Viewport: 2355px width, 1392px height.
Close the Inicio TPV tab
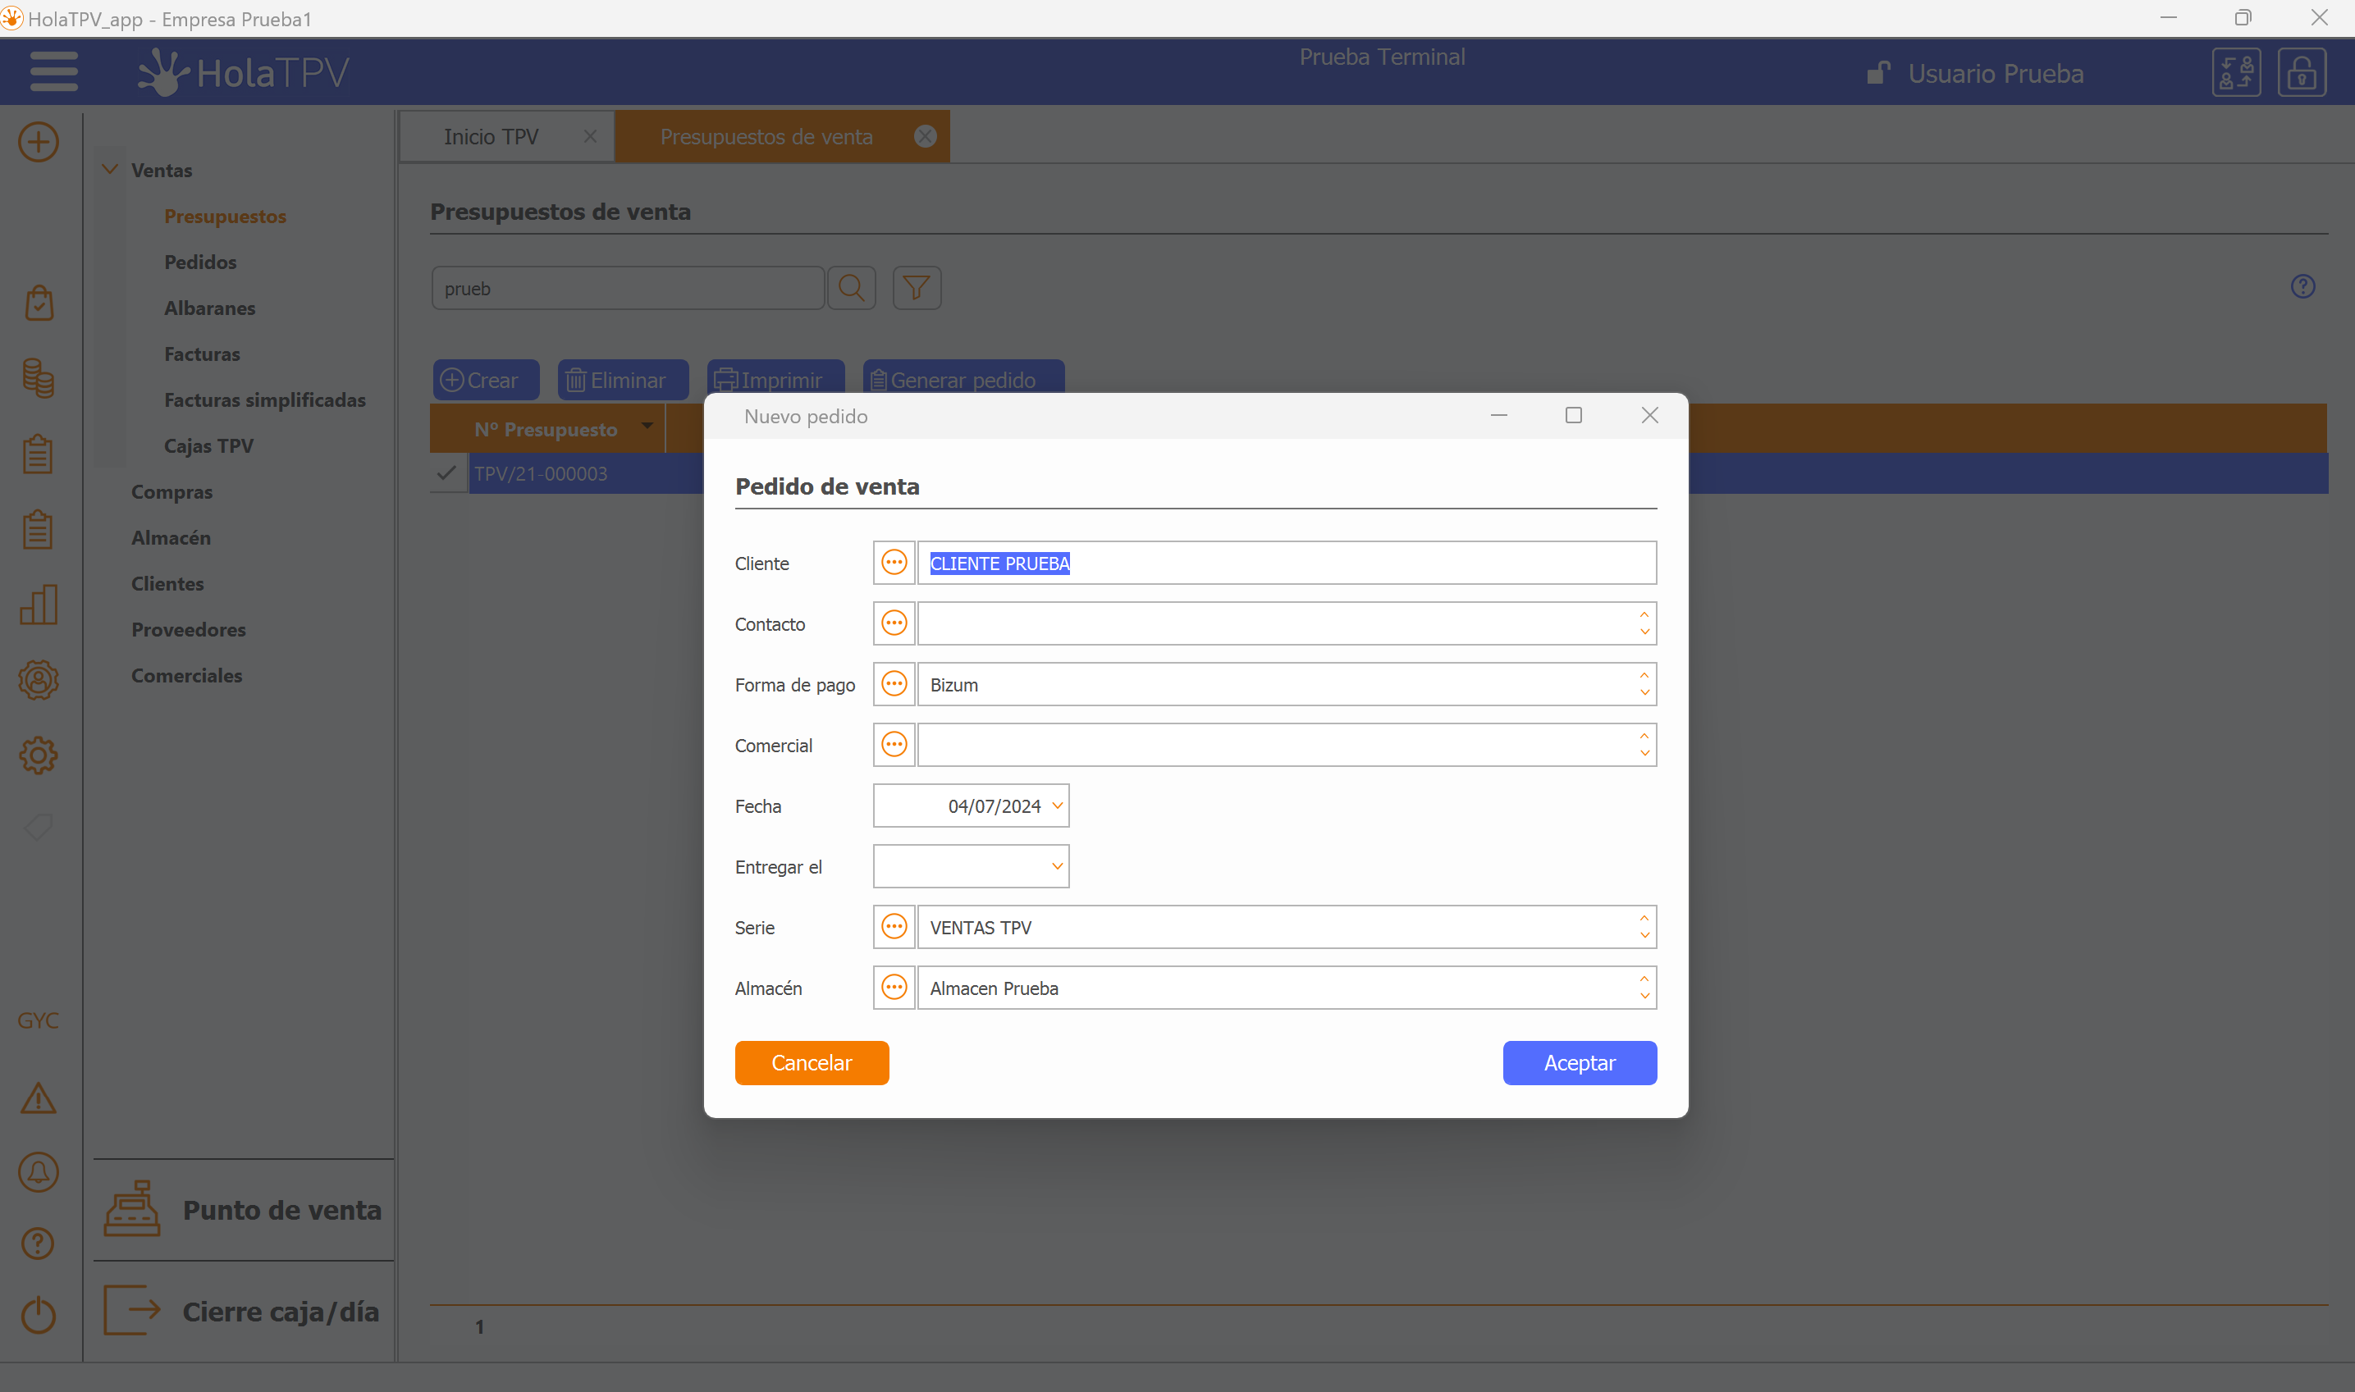pos(590,136)
